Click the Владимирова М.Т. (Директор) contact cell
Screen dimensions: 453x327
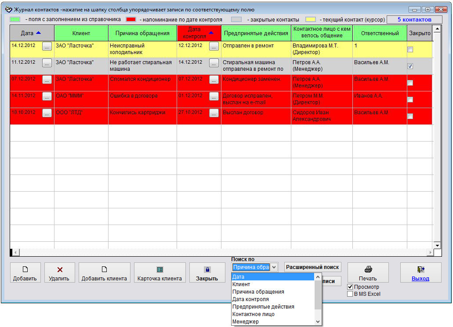pos(322,49)
